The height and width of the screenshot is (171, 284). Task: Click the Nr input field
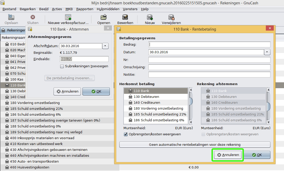point(209,60)
